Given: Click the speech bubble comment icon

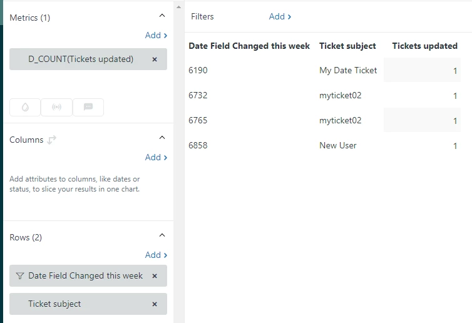Looking at the screenshot, I should pos(88,107).
